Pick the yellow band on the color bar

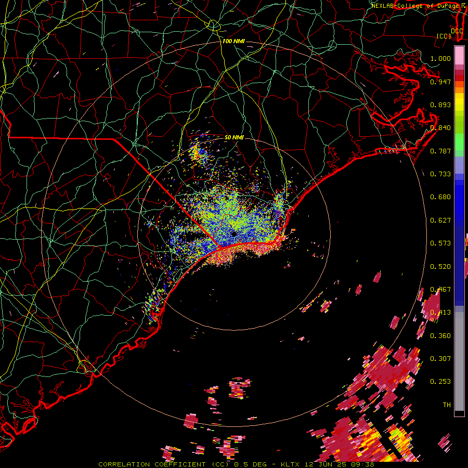tap(459, 102)
